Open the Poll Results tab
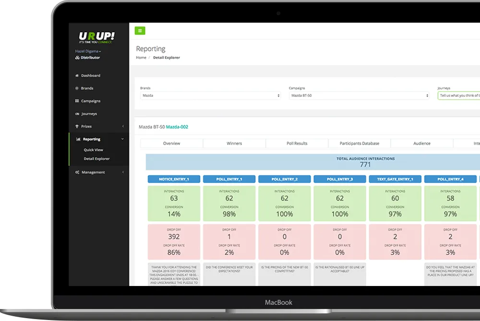Viewport: 480px width, 321px height. [297, 143]
